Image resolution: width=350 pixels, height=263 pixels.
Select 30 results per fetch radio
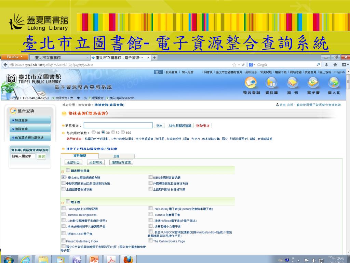tap(103, 133)
